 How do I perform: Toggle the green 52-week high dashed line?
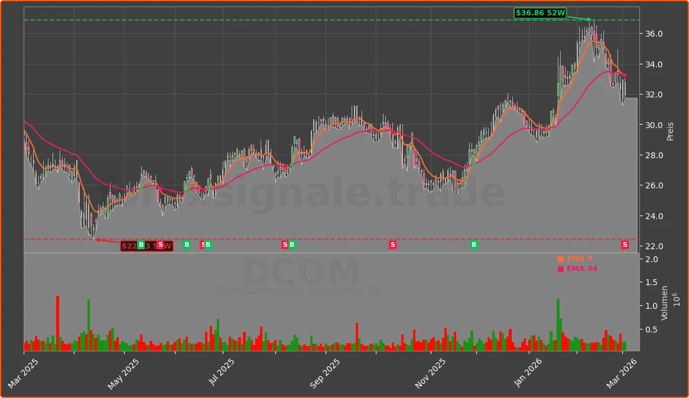(295, 19)
